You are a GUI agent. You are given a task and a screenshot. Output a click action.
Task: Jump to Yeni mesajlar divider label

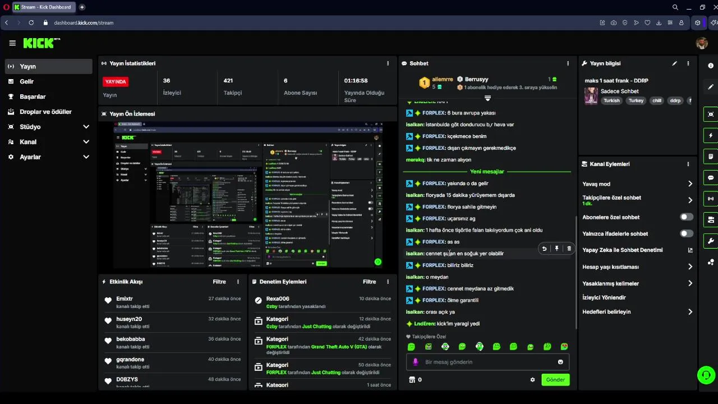pos(487,172)
